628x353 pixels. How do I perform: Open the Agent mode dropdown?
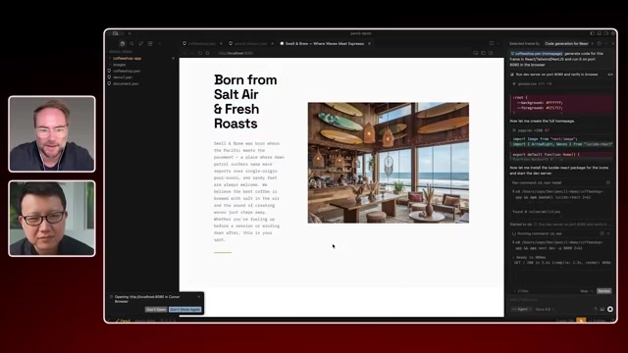coord(522,310)
